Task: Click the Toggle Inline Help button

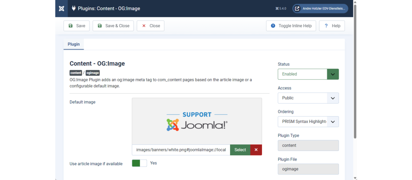Action: point(291,26)
